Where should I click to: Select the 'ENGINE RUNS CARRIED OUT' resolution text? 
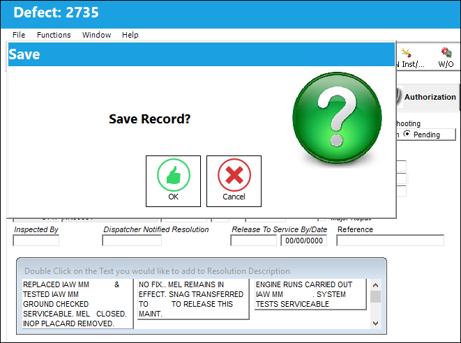310,294
